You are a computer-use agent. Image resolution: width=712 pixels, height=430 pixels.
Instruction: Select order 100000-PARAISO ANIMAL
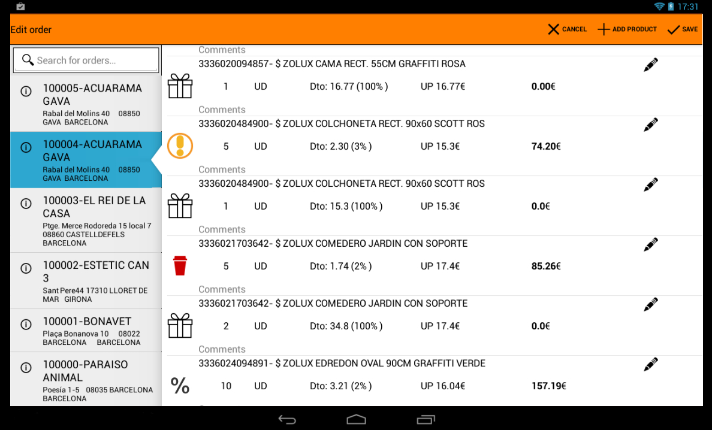pyautogui.click(x=86, y=378)
